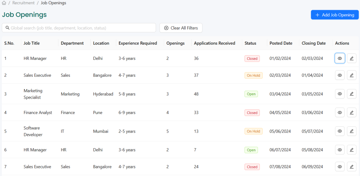Viewport: 360px width, 176px height.
Task: Click edit pencil for Software Developer
Action: click(x=352, y=131)
